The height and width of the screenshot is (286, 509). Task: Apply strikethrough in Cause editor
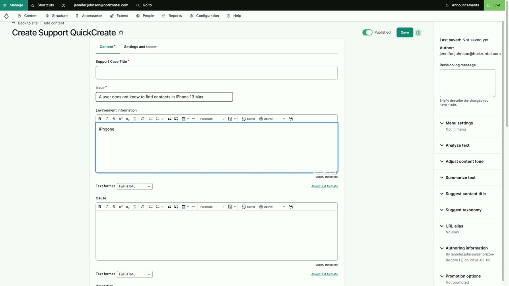tap(114, 207)
